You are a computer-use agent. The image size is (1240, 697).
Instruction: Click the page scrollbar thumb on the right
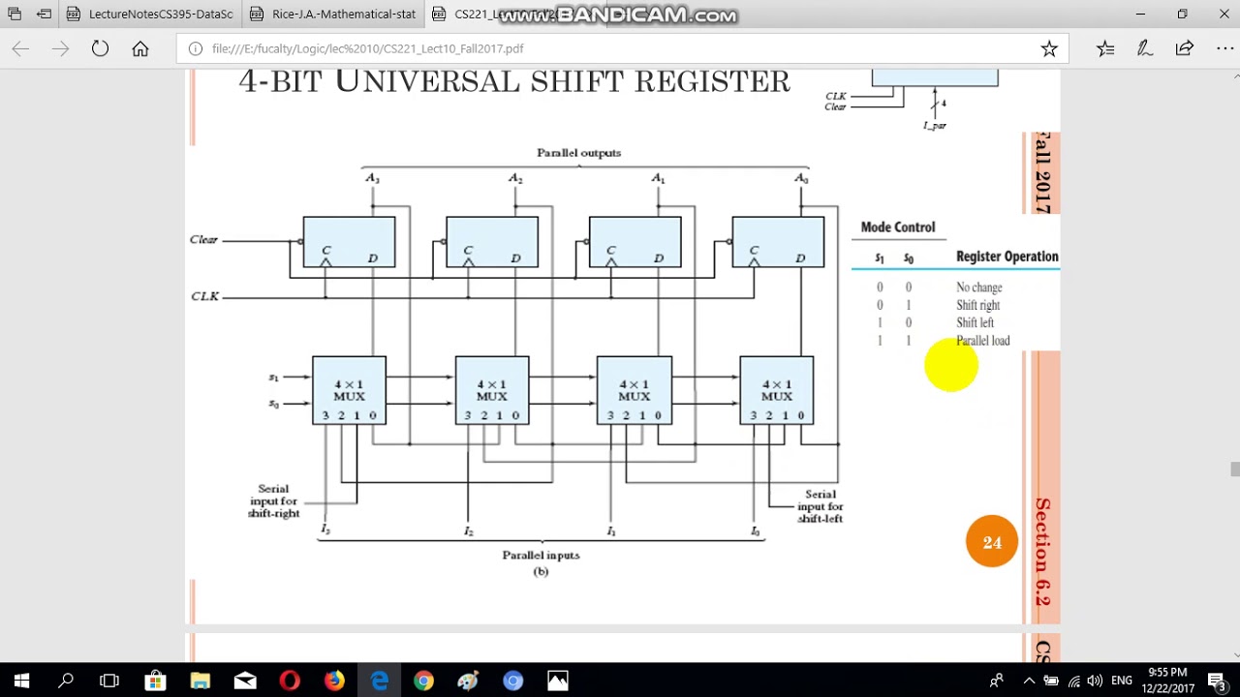[1235, 470]
